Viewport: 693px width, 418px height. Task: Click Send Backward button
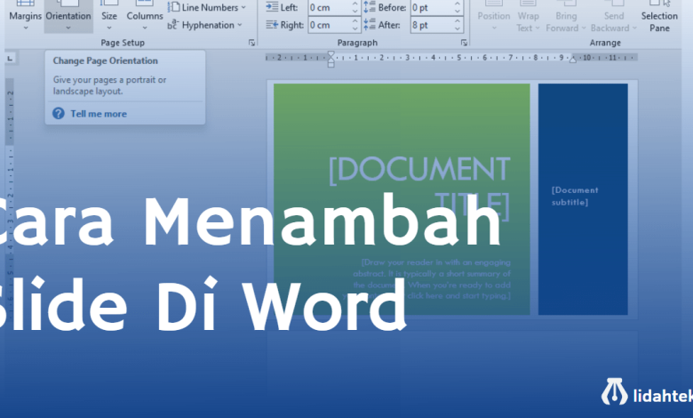(x=614, y=16)
